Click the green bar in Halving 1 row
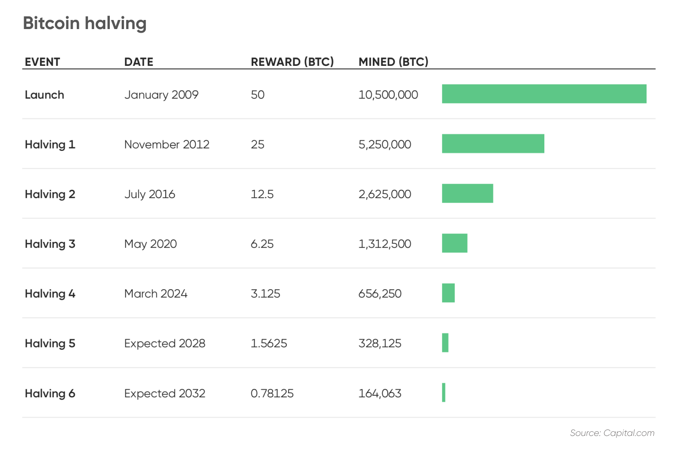Viewport: 681px width, 455px height. [x=493, y=143]
